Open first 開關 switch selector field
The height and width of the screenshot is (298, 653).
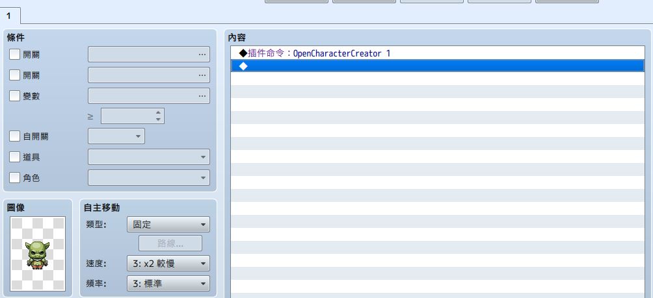click(x=149, y=55)
